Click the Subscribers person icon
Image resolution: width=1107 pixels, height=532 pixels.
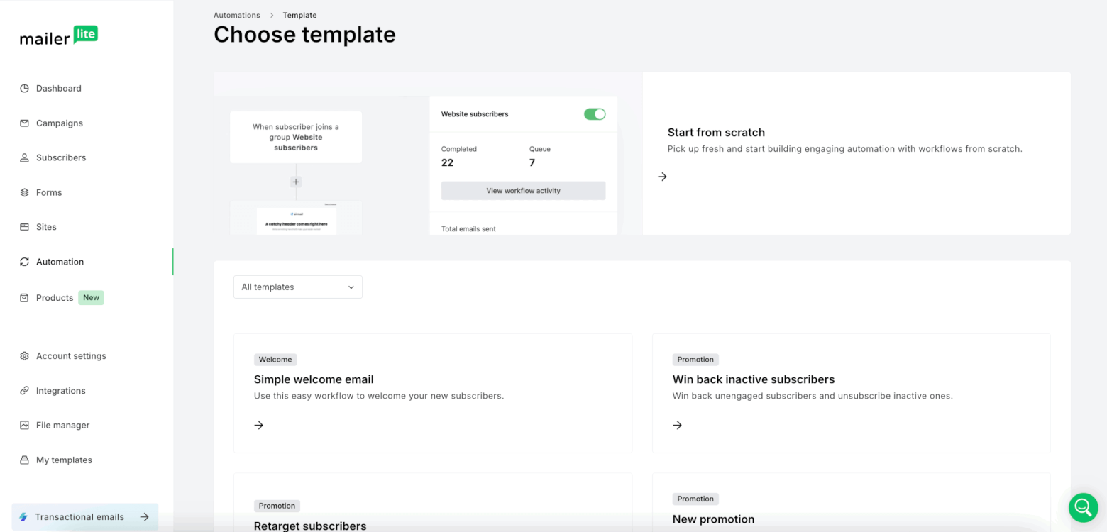(x=24, y=158)
